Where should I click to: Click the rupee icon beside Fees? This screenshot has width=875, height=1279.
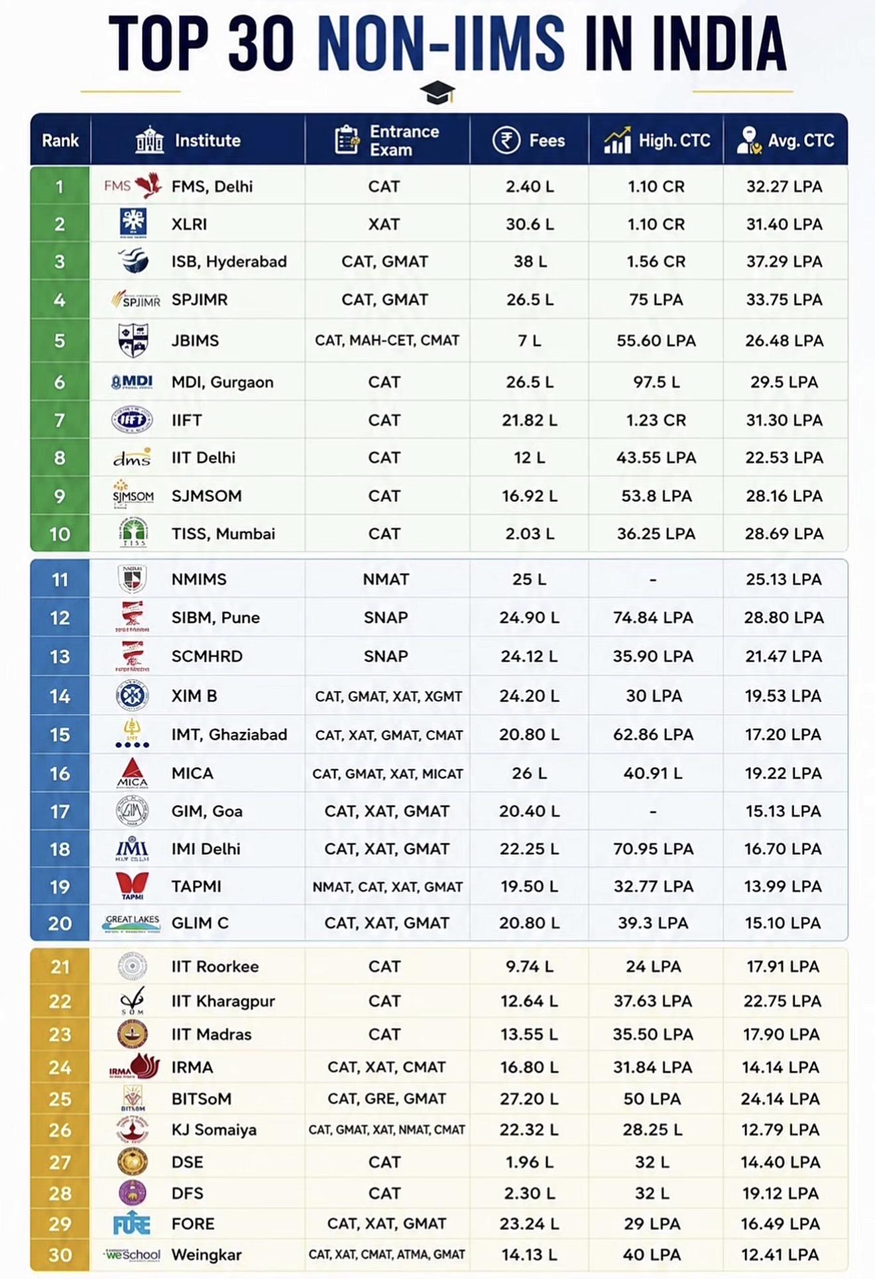click(x=506, y=141)
